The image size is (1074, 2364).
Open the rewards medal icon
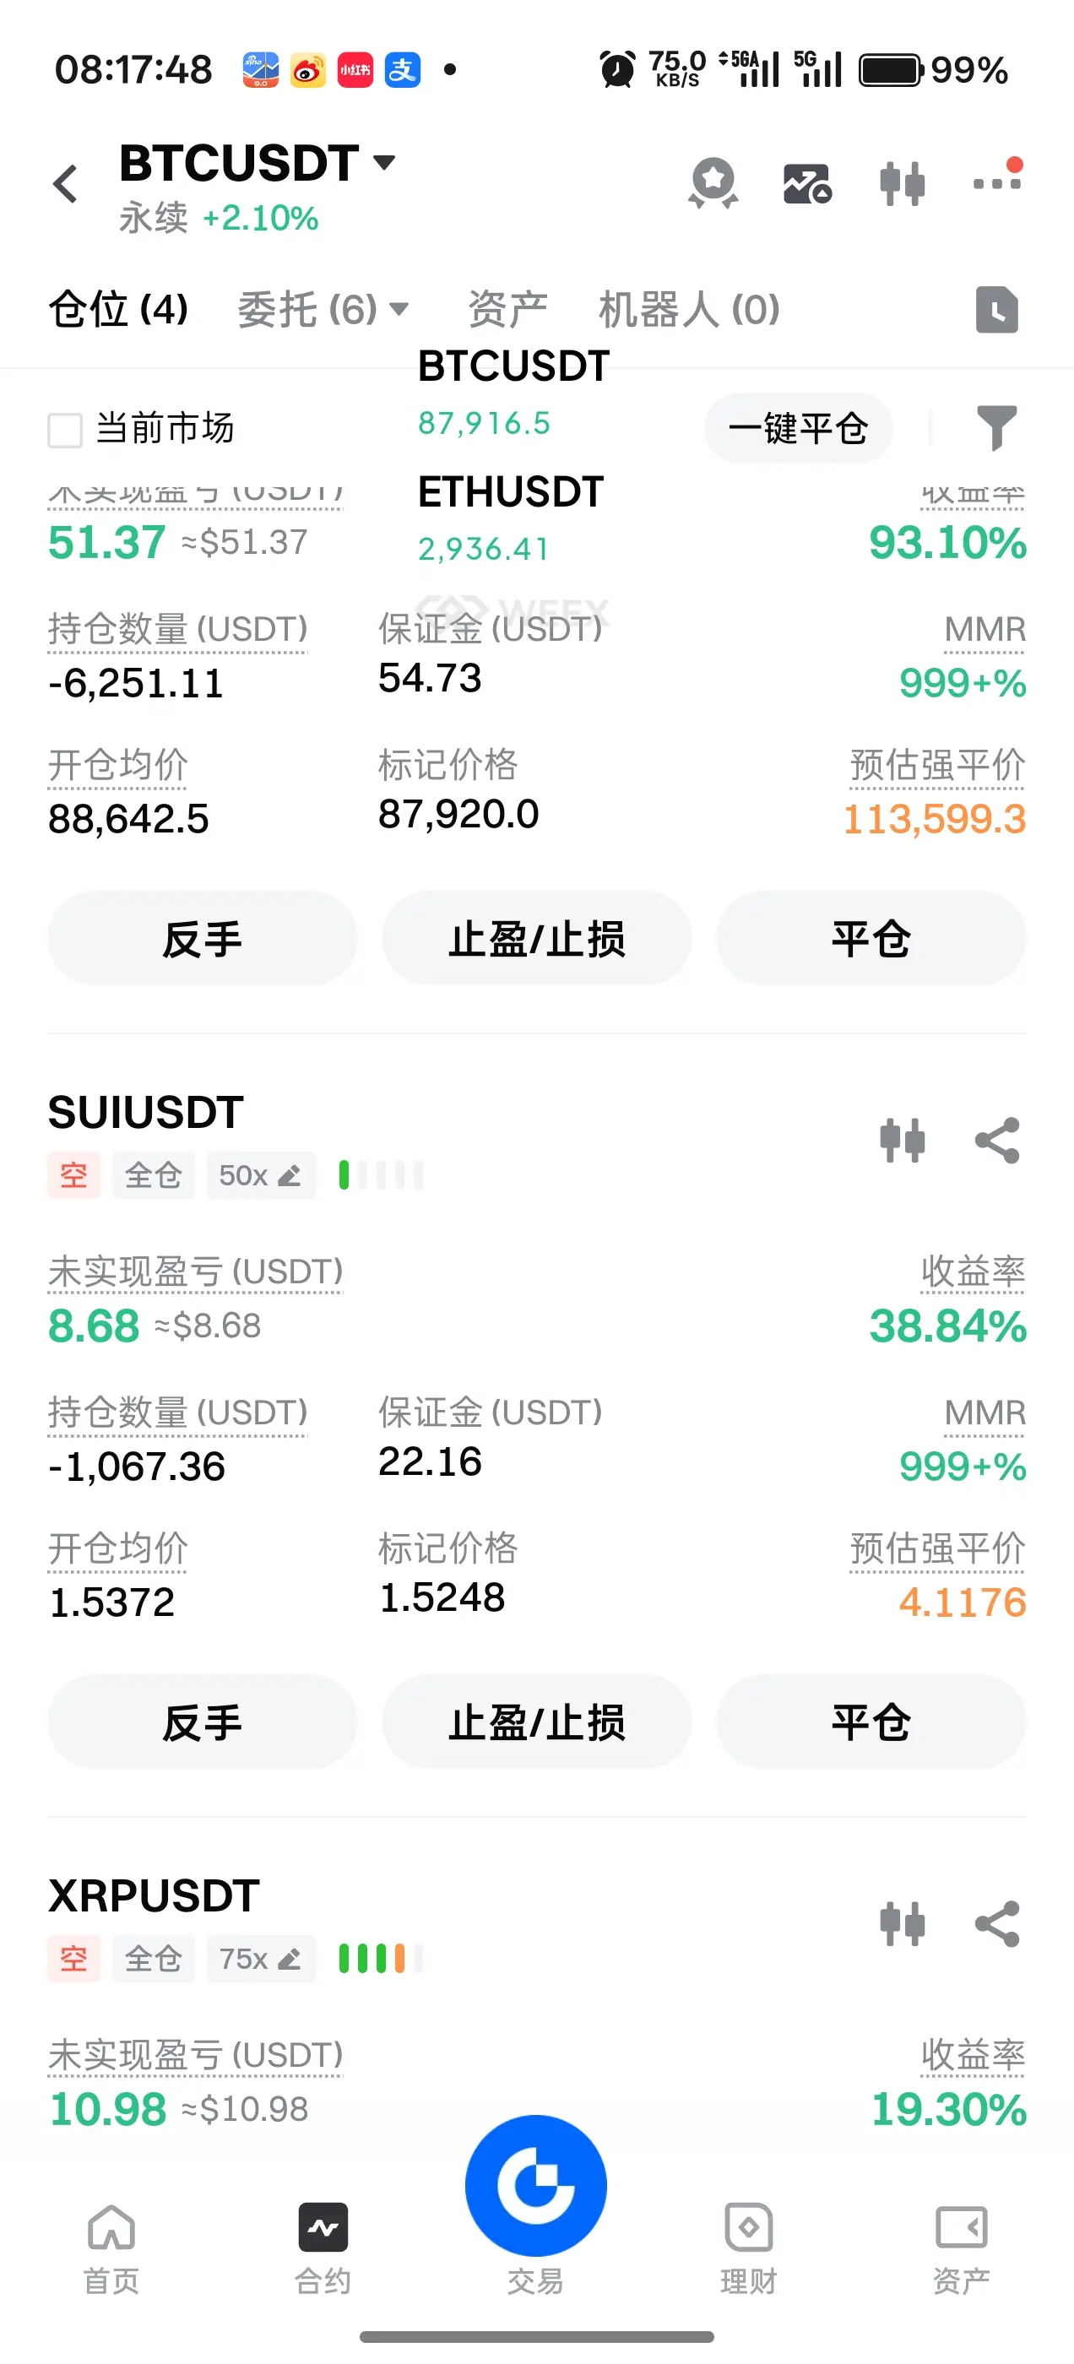point(713,182)
